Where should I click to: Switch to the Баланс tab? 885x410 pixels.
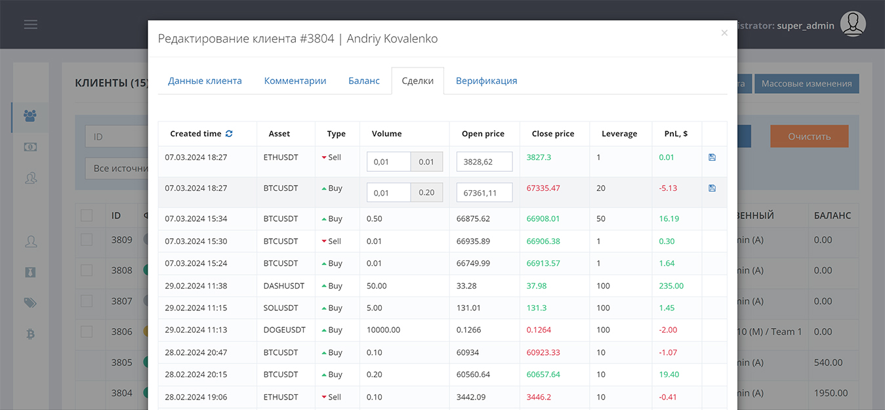[x=363, y=81]
